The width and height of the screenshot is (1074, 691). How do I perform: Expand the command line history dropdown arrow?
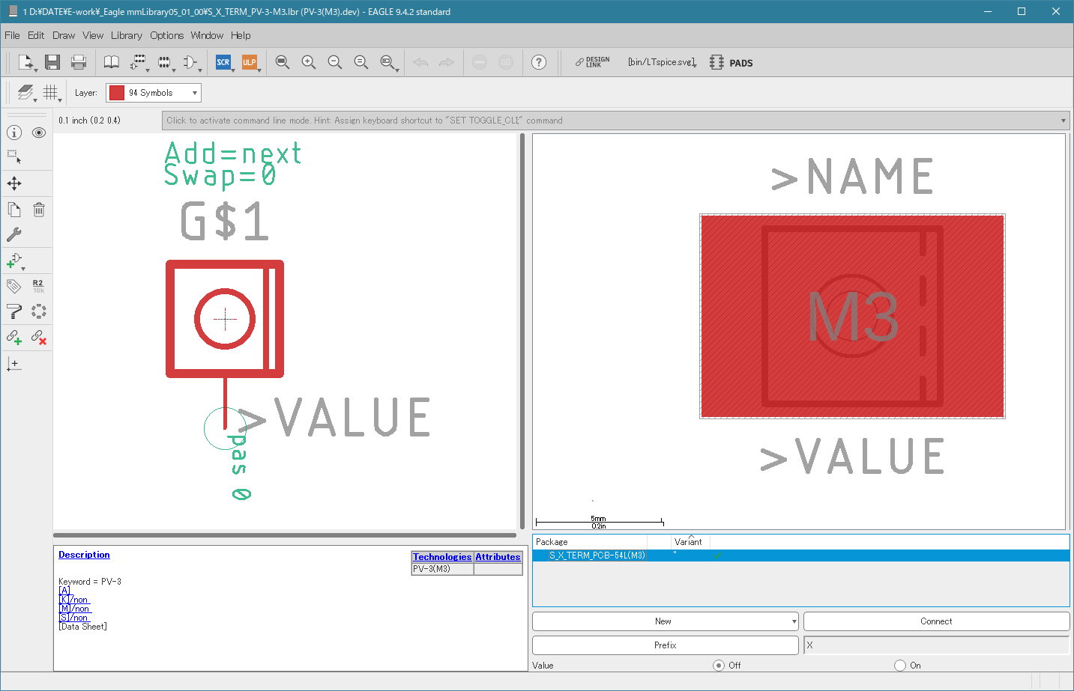(x=1063, y=121)
